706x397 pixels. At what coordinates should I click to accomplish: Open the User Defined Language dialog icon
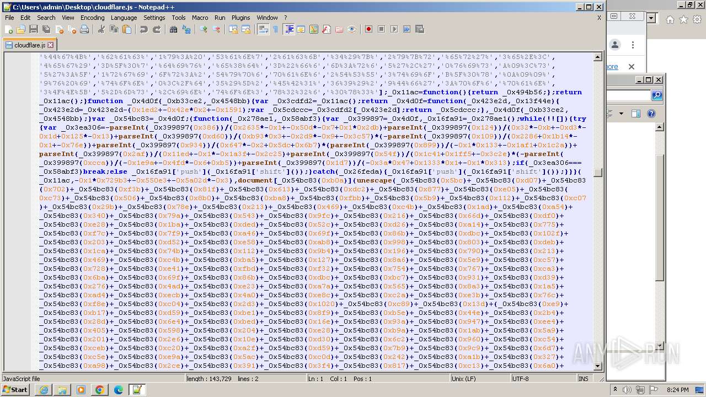301,29
